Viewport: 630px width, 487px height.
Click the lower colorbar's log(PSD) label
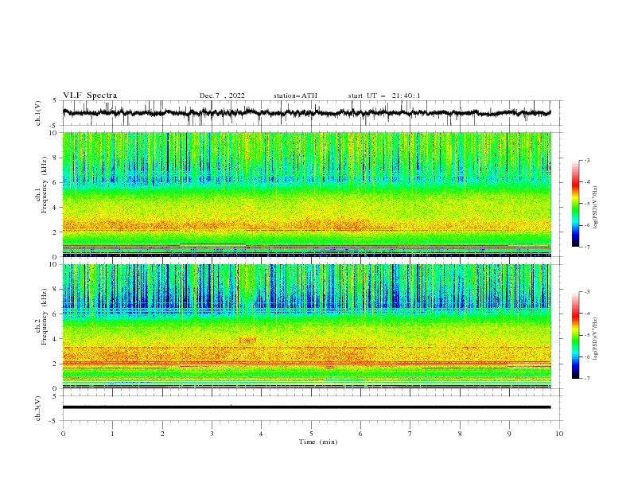595,338
